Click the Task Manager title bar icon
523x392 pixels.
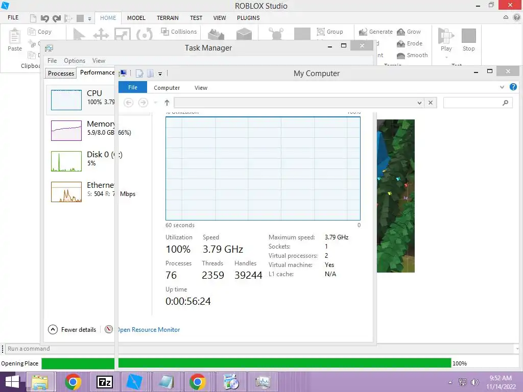(x=49, y=48)
